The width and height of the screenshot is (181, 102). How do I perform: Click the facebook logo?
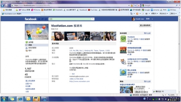(x=31, y=19)
